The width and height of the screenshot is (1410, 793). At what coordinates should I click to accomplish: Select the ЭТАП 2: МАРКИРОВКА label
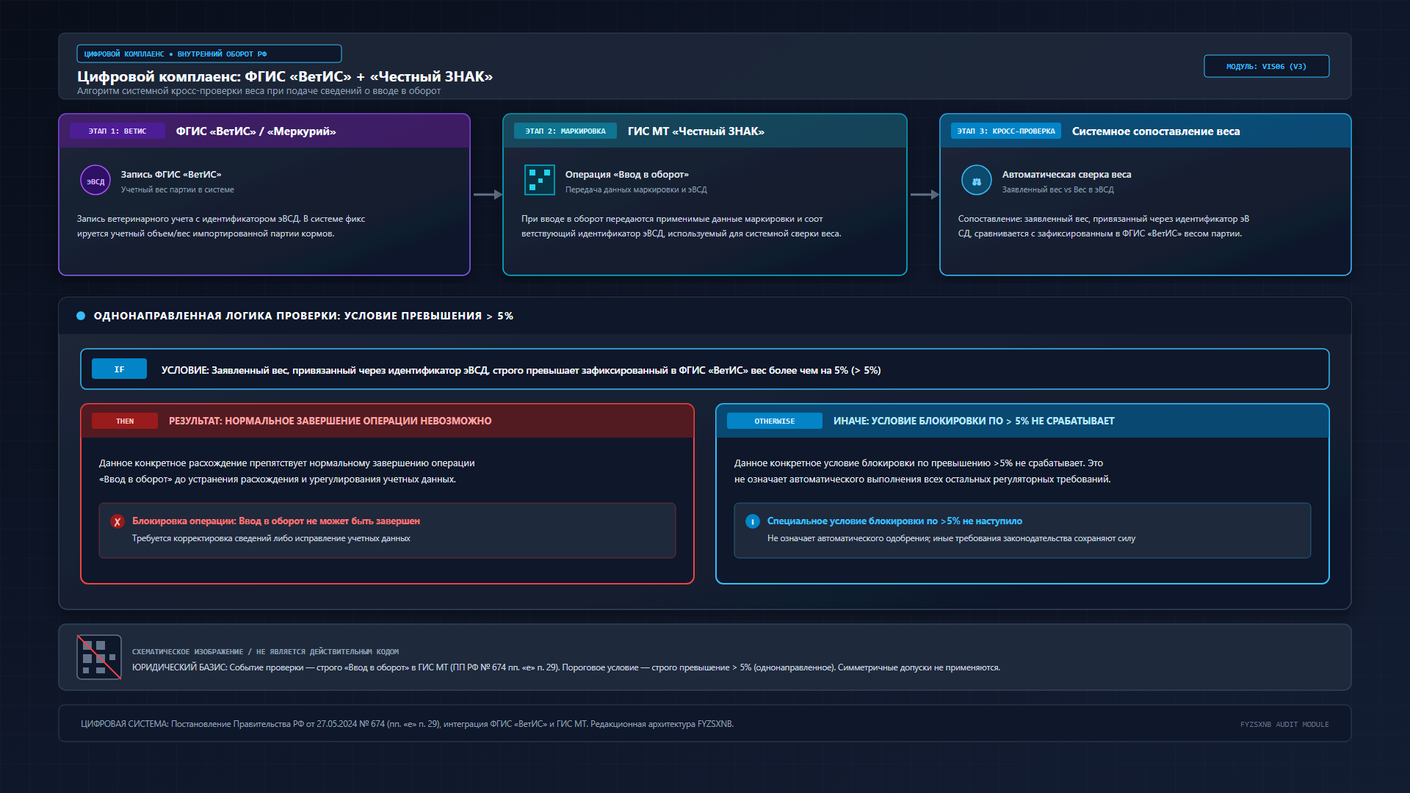565,131
